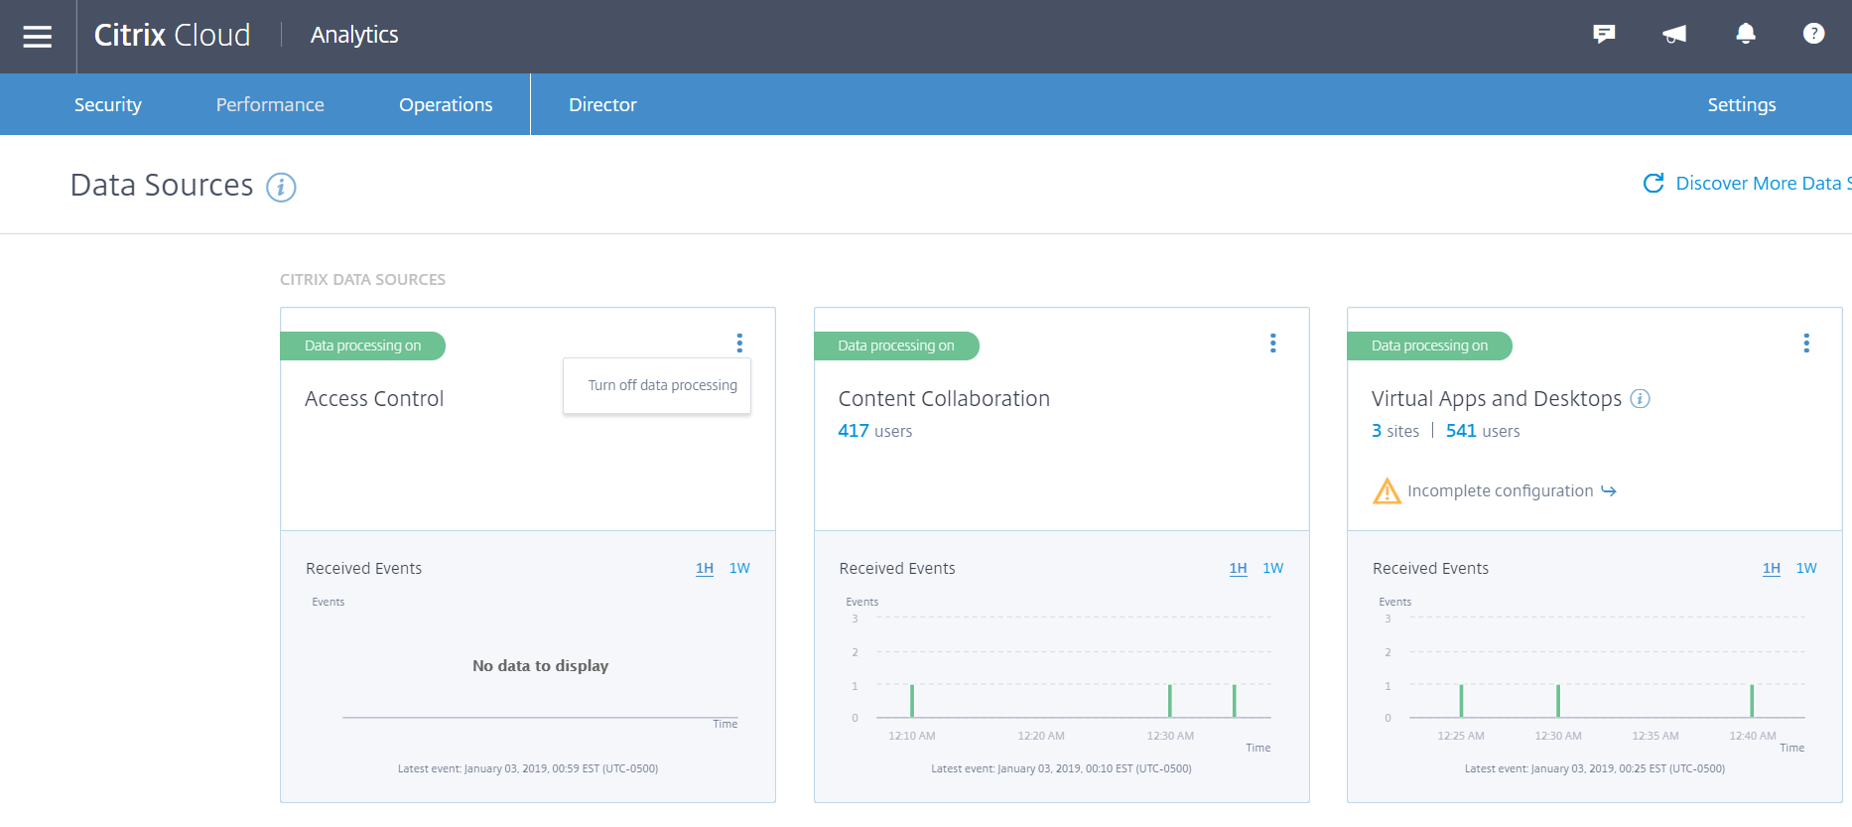Screen dimensions: 1852x827
Task: Switch to the Operations tab
Action: pos(446,104)
